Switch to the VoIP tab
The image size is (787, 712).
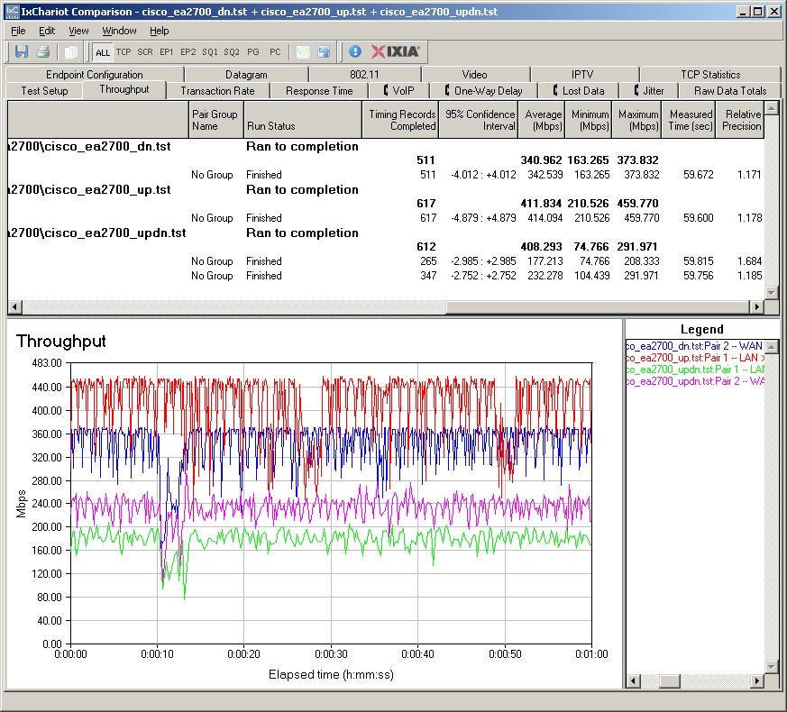point(399,91)
